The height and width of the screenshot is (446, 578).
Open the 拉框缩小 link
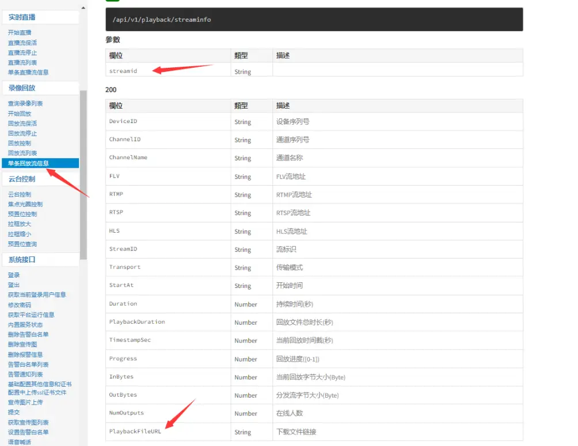point(20,234)
